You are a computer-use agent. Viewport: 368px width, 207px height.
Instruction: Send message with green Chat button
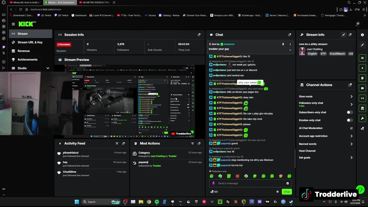point(287,192)
